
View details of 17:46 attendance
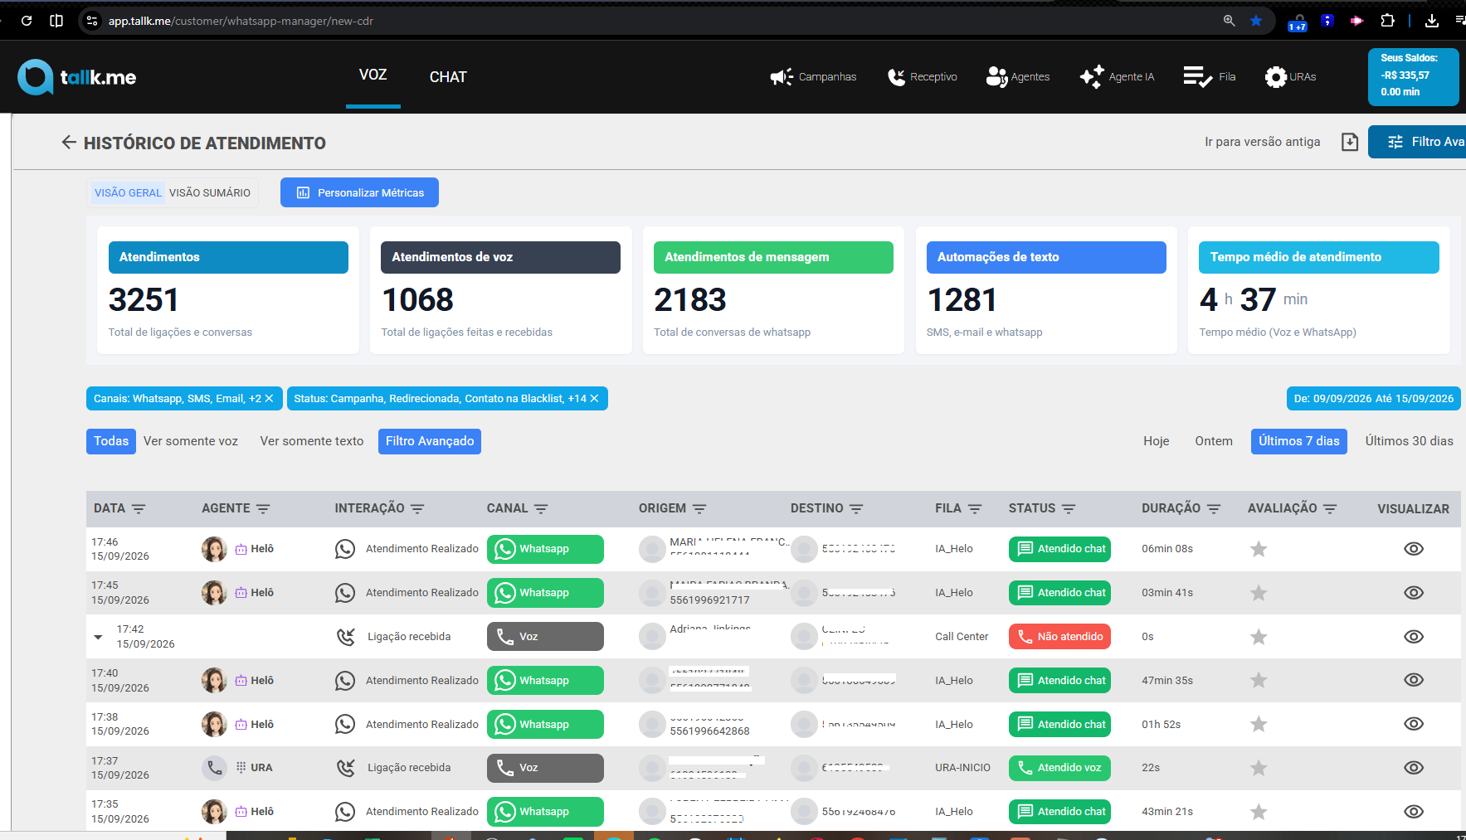pos(1414,549)
